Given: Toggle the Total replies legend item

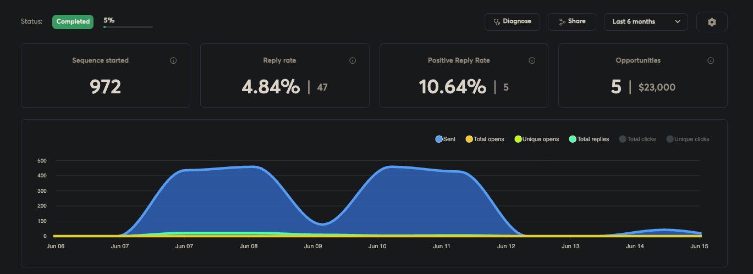Looking at the screenshot, I should pyautogui.click(x=589, y=139).
